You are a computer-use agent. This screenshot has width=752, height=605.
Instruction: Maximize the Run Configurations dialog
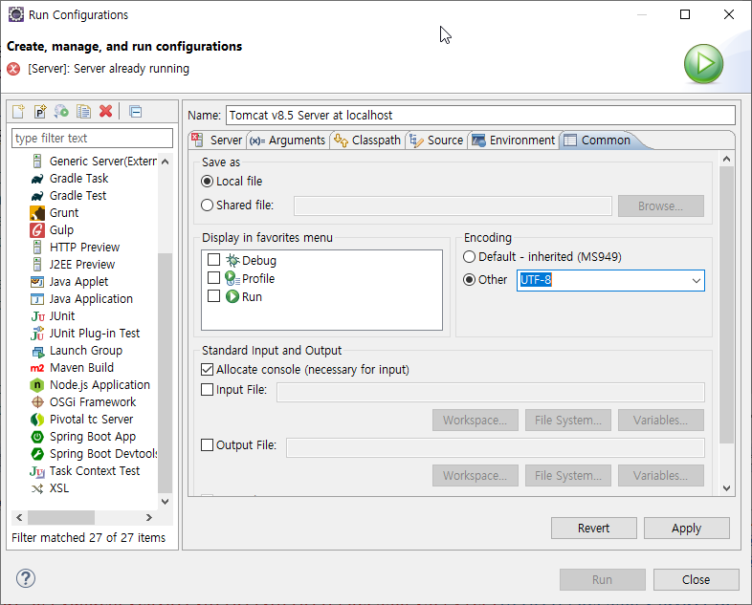click(x=685, y=14)
